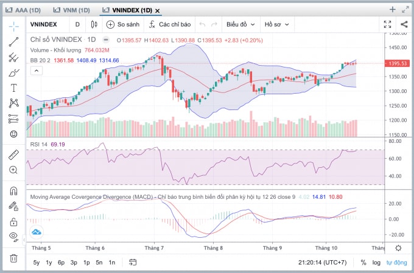The height and width of the screenshot is (273, 414).
Task: Select the prediction and measurement tool
Action: [x=14, y=119]
